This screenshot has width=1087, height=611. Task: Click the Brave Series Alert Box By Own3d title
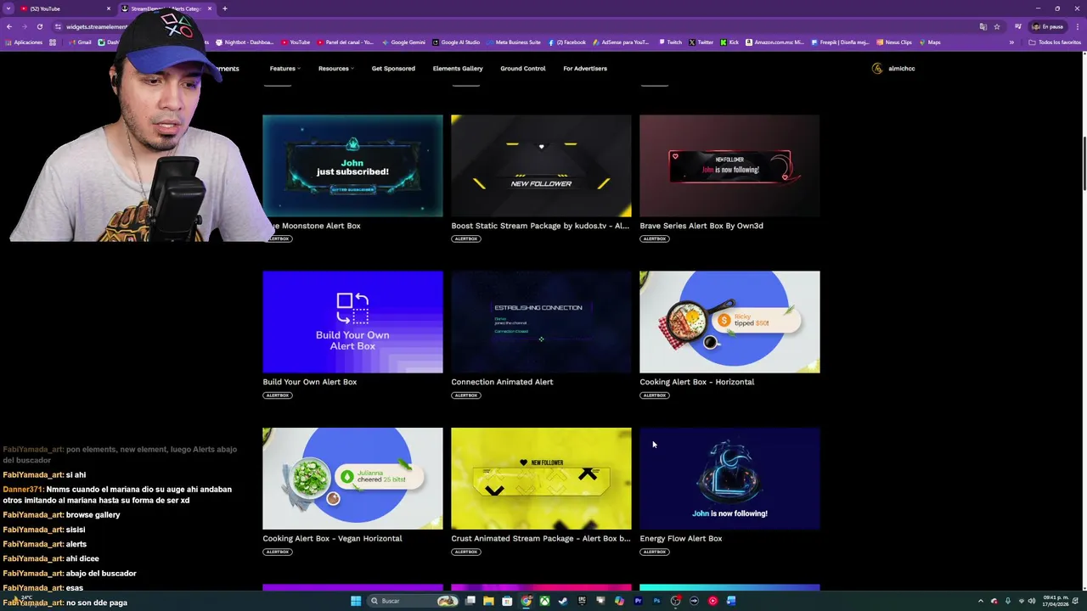pos(701,226)
